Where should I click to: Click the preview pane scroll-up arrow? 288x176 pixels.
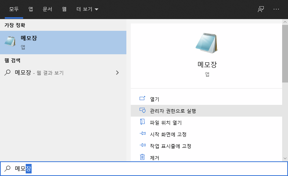click(x=285, y=22)
